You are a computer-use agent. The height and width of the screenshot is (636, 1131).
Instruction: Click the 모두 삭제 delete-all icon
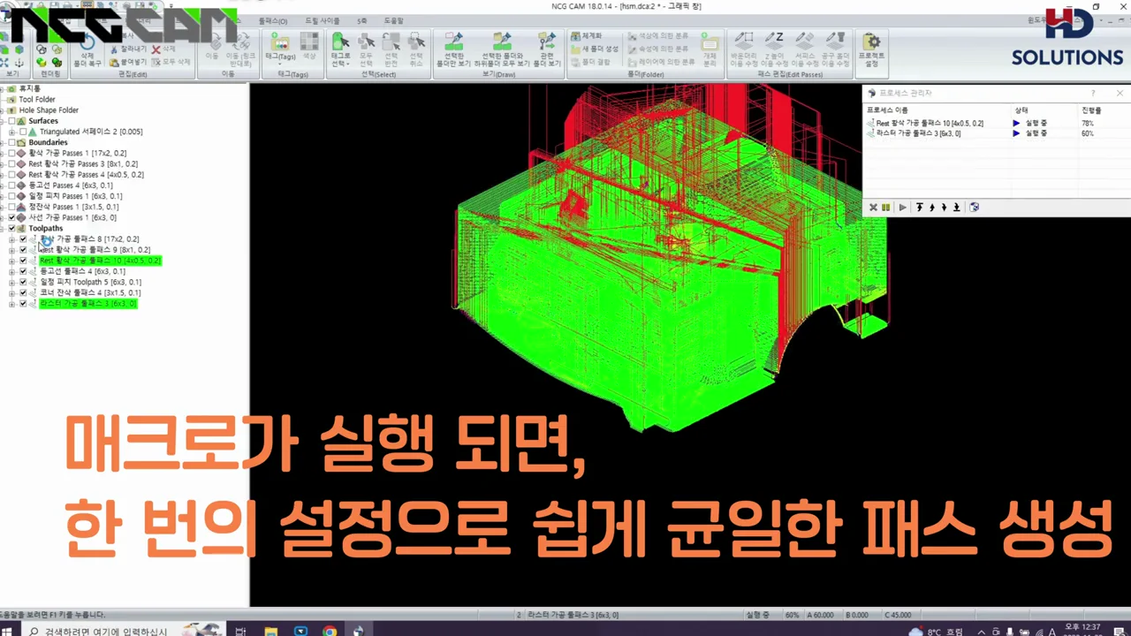point(156,62)
